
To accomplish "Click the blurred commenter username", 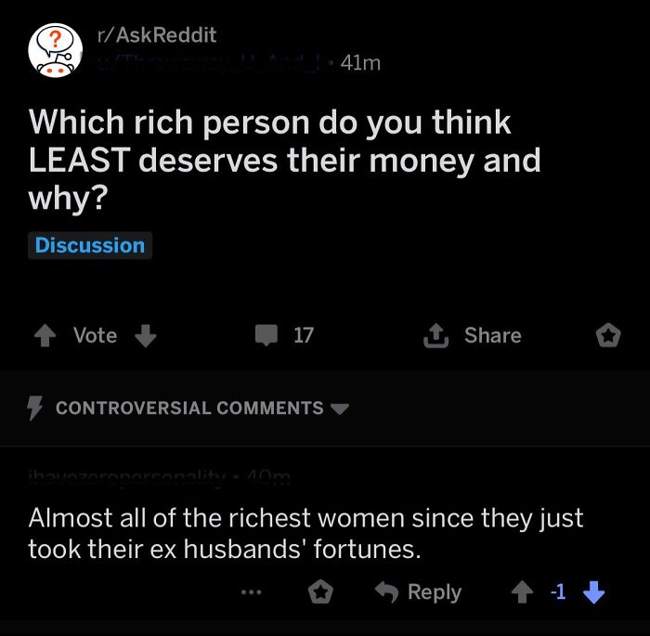I will (x=127, y=477).
